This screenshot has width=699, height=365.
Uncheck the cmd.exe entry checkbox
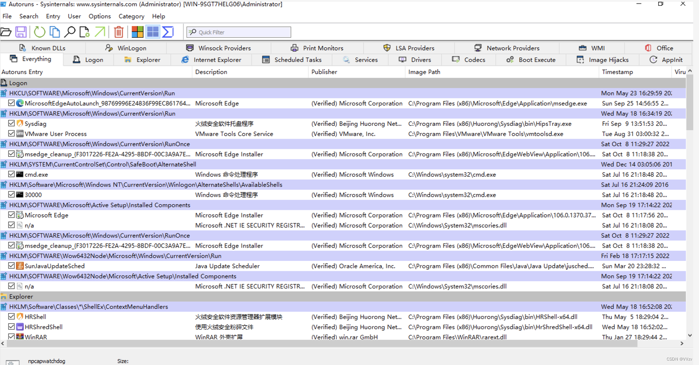coord(12,174)
